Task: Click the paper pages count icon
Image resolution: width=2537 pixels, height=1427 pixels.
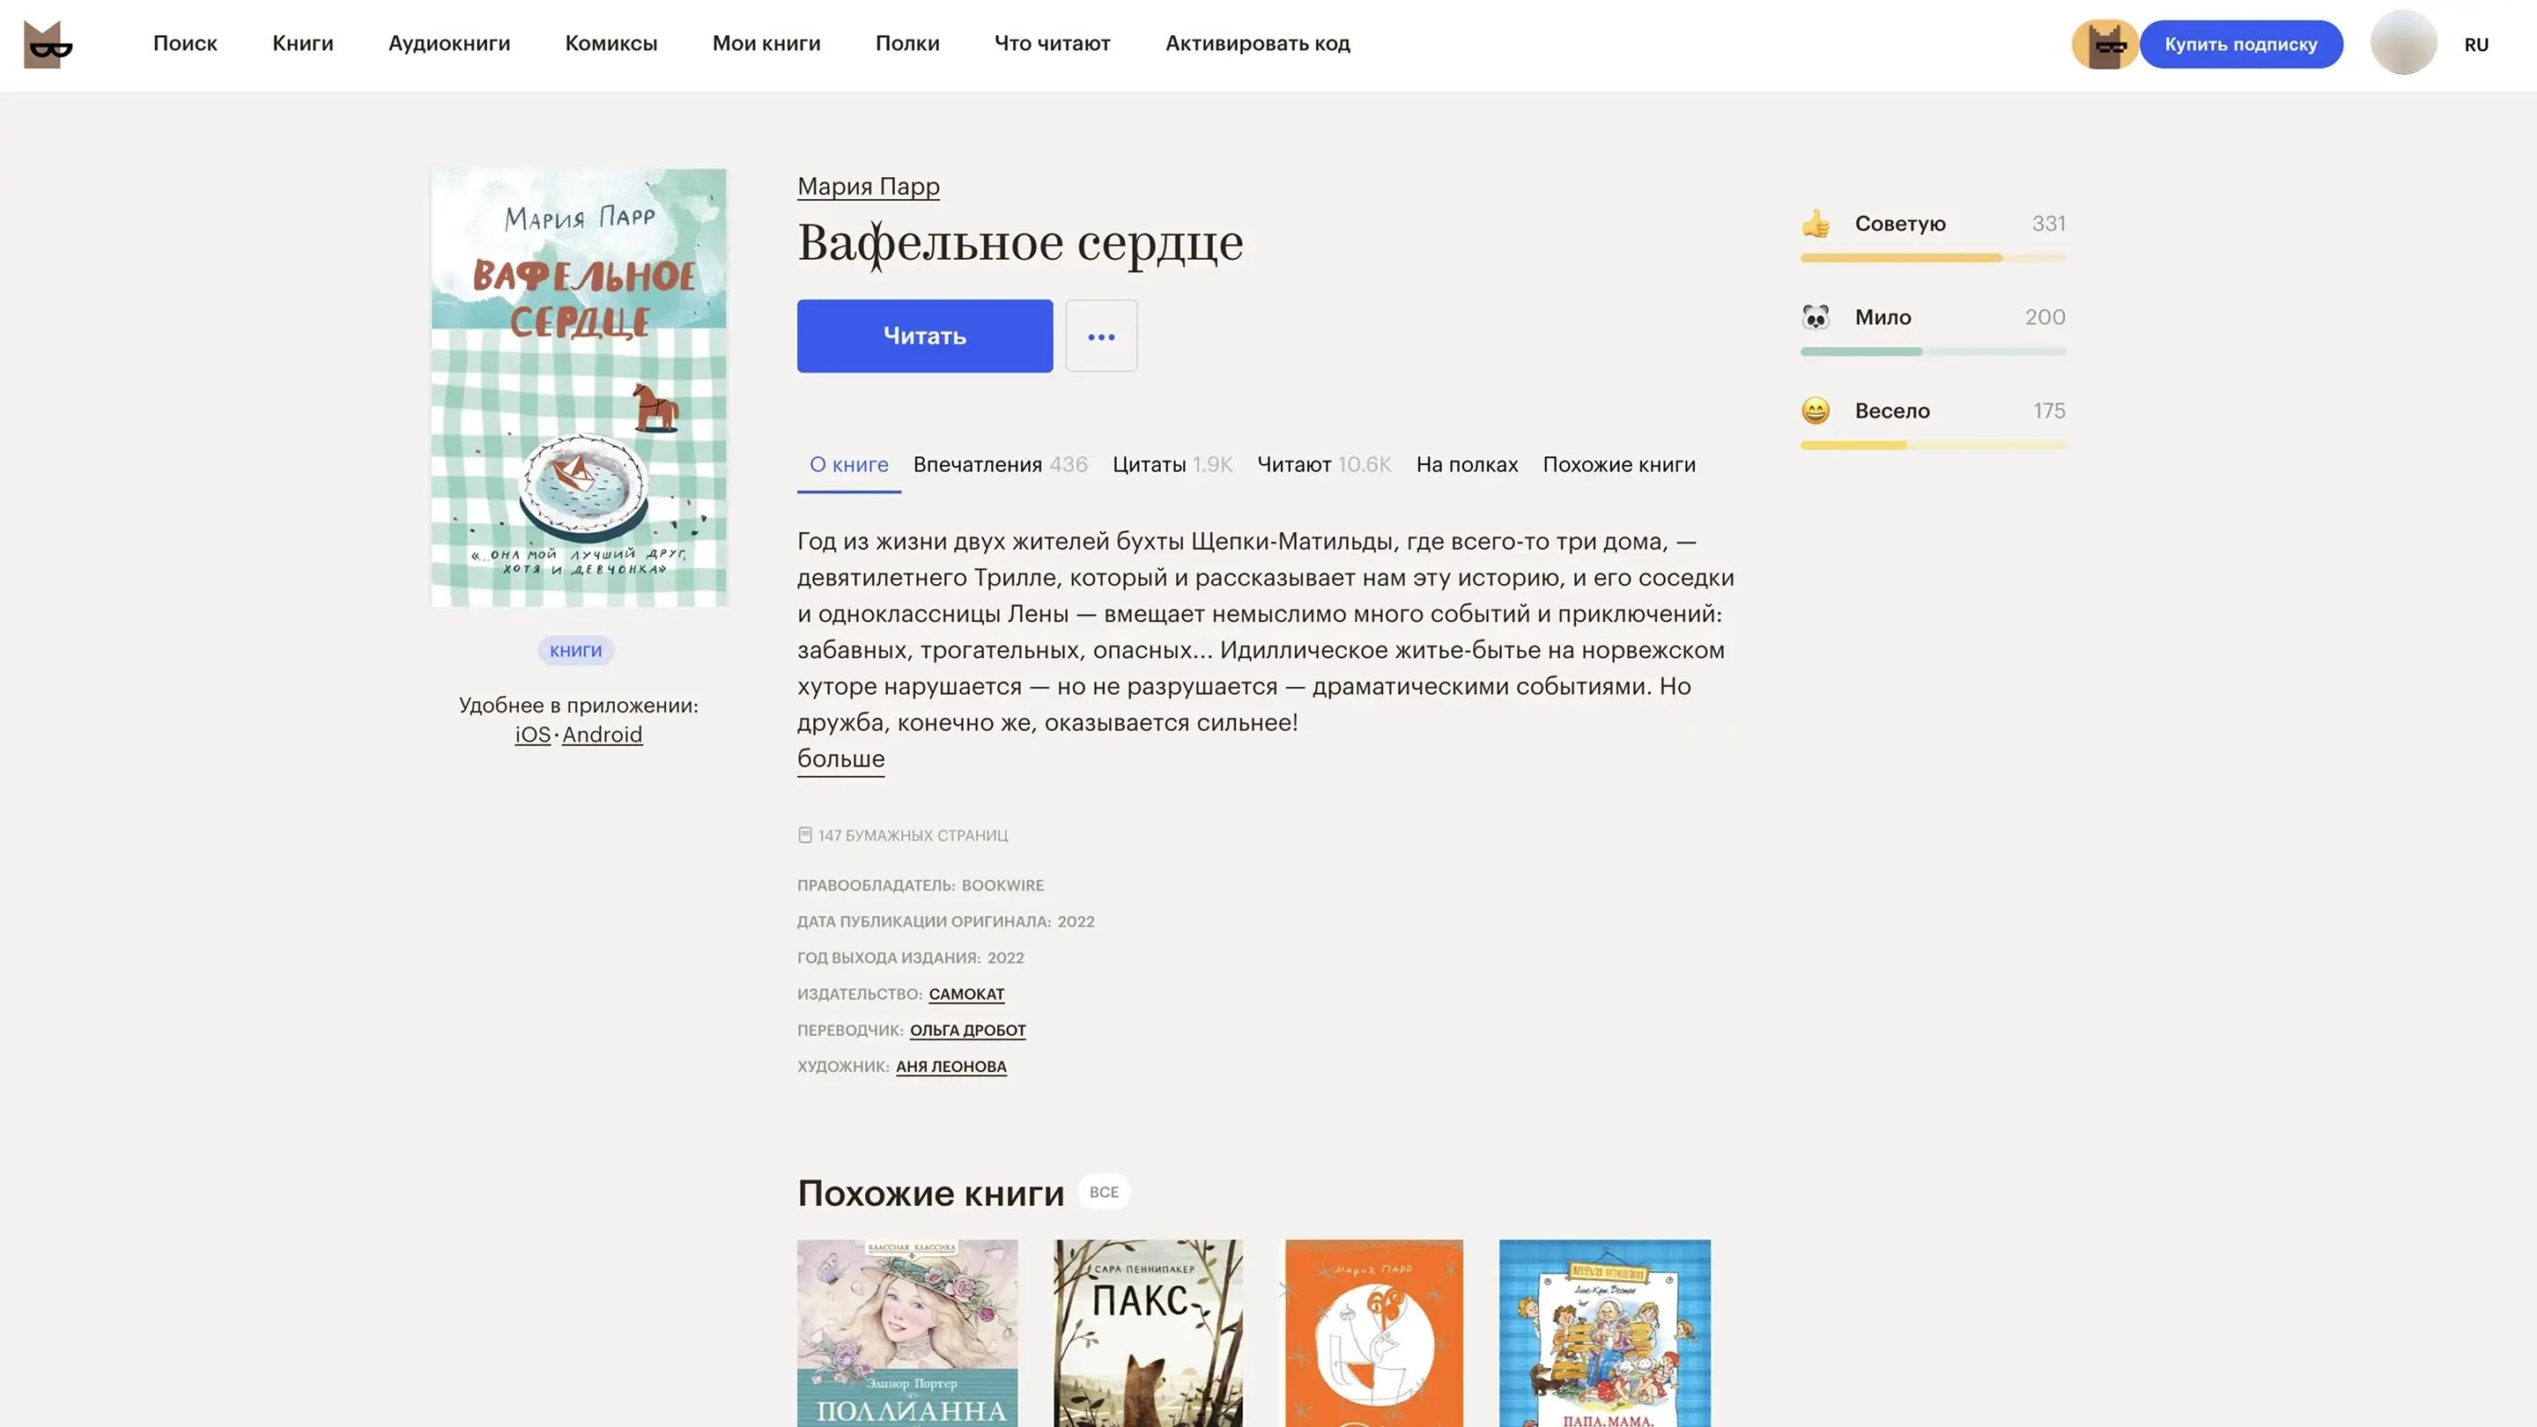Action: coord(804,835)
